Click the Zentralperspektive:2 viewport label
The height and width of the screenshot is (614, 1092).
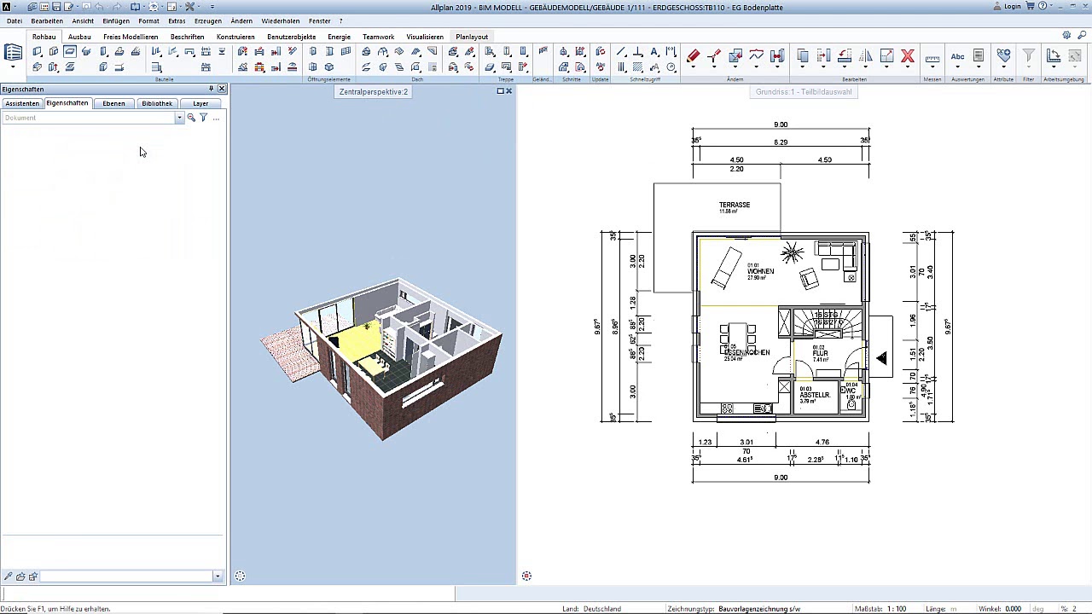374,91
